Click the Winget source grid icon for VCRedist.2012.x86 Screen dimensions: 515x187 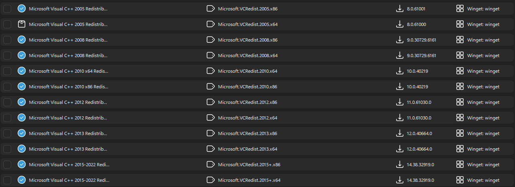point(460,102)
